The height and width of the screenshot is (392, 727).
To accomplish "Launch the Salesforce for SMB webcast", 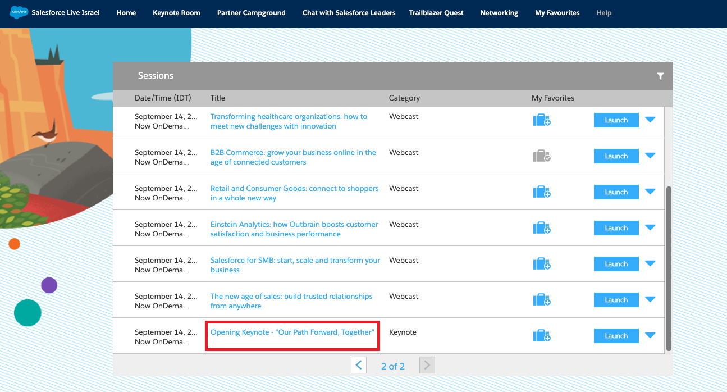I will coord(616,264).
